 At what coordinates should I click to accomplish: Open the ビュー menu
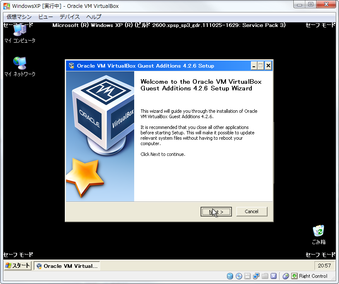click(x=46, y=17)
